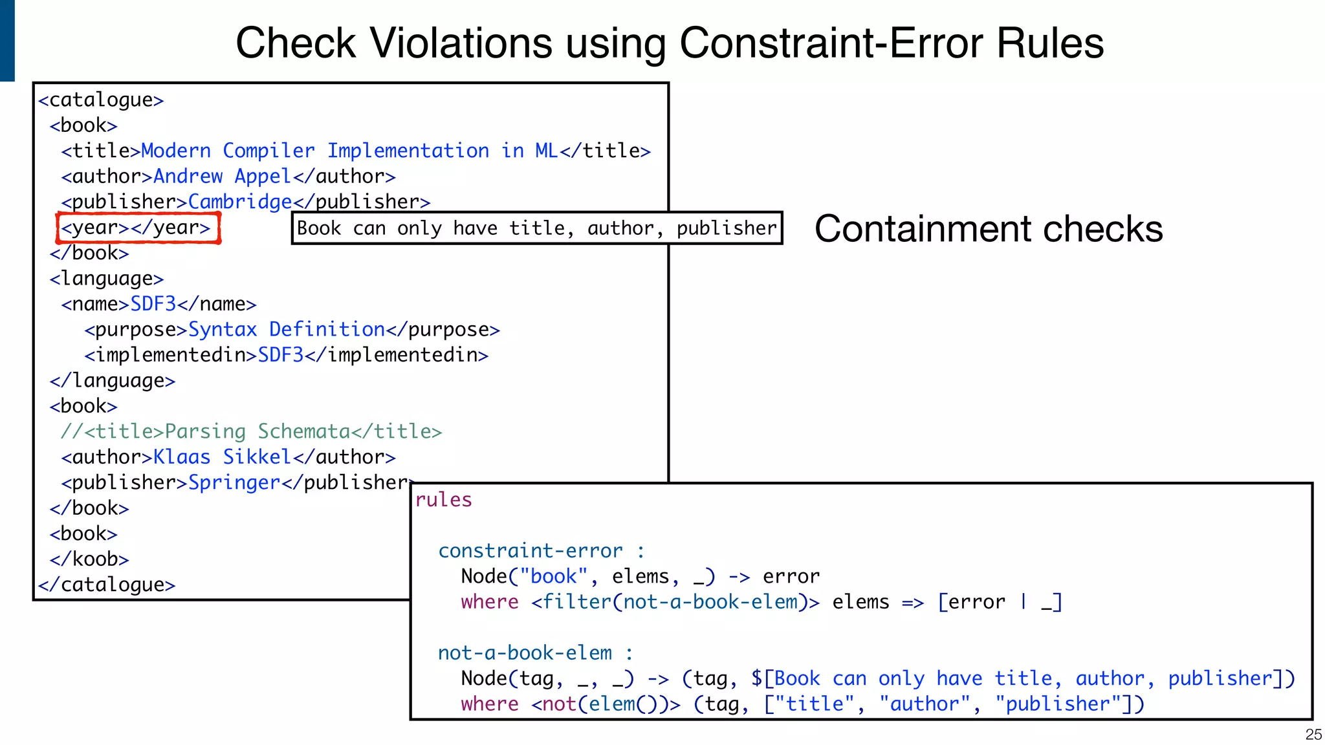This screenshot has width=1325, height=745.
Task: Click the 'not-a-book-elem :' rule name
Action: tap(536, 653)
